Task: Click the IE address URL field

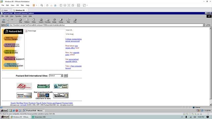Action: 105,25
